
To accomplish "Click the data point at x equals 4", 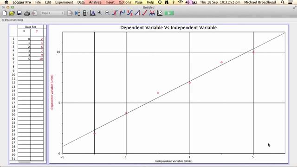I will pos(221,62).
